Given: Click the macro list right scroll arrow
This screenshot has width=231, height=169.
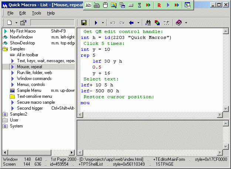Looking at the screenshot, I should pos(72,152).
